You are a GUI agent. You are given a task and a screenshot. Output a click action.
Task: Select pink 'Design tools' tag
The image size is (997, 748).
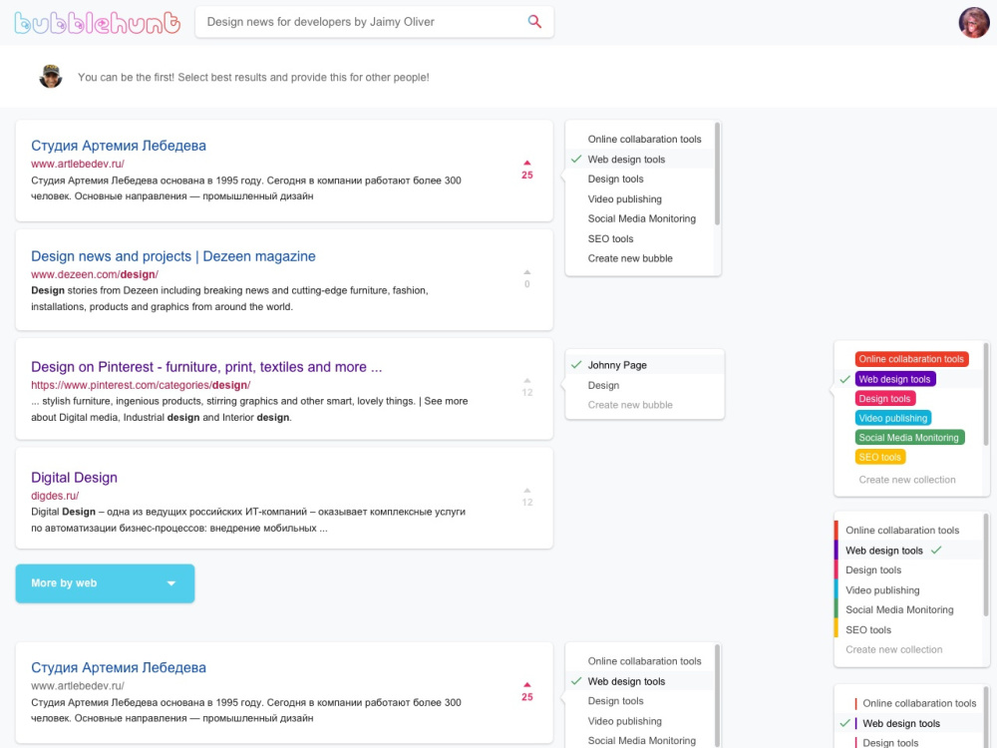[884, 399]
